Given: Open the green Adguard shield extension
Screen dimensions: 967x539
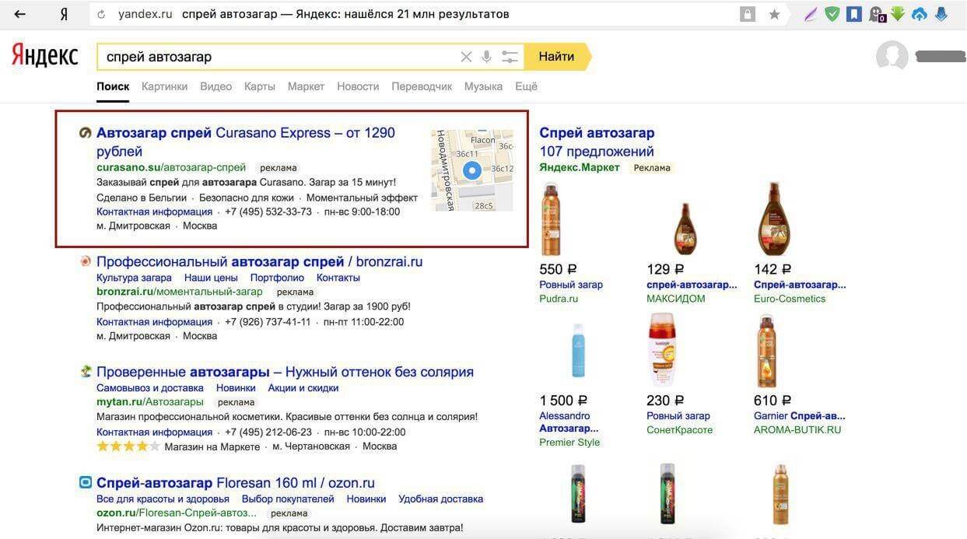Looking at the screenshot, I should [832, 14].
